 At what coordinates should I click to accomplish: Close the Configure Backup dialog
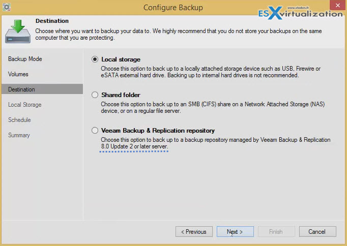[337, 5]
